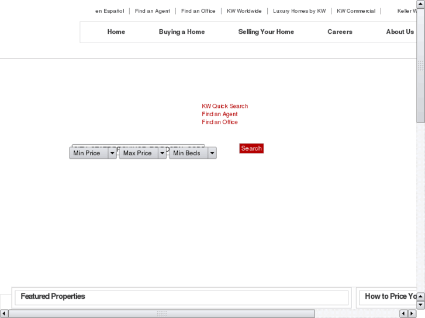Image resolution: width=425 pixels, height=318 pixels.
Task: Click the Featured Properties heading
Action: (53, 296)
